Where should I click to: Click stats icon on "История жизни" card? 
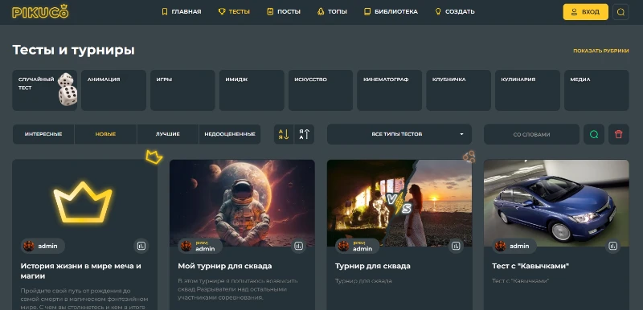pos(141,246)
